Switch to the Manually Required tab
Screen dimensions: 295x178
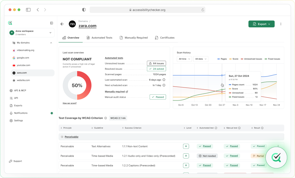(x=134, y=38)
